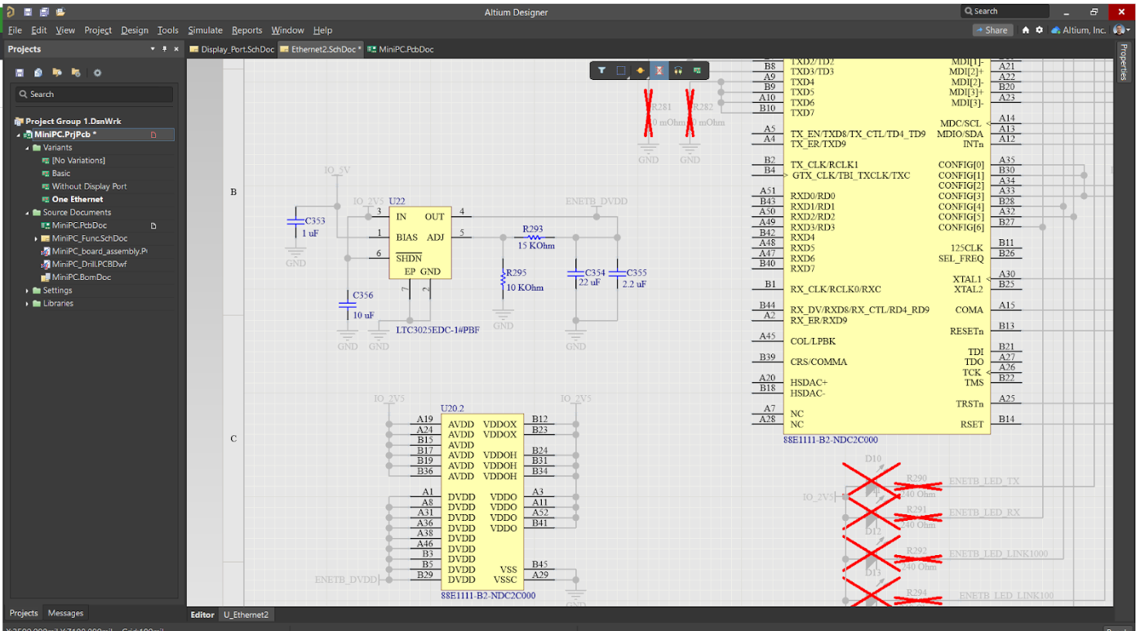Screen dimensions: 1136x631
Task: Select MiniPC_board_assembly file in tree
Action: [100, 251]
